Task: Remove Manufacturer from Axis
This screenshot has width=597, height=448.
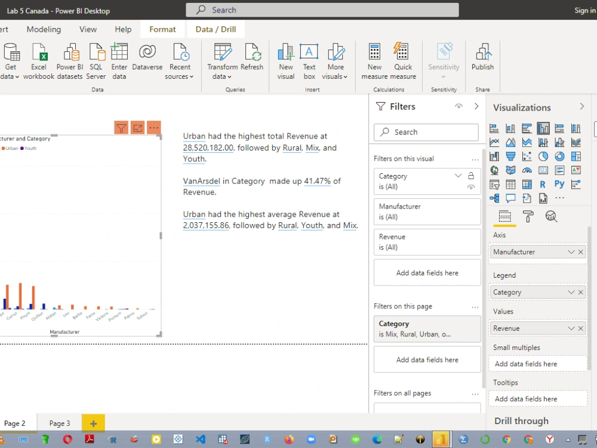Action: pyautogui.click(x=581, y=252)
